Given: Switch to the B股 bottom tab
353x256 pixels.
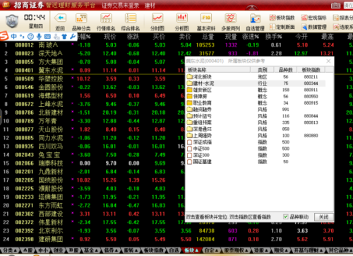Looking at the screenshot, I should click(x=73, y=250).
